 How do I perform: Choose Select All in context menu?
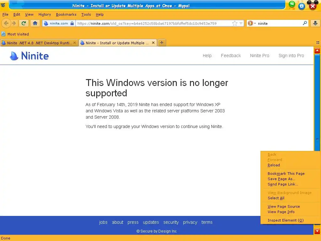[290, 198]
